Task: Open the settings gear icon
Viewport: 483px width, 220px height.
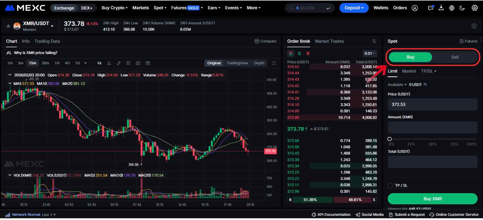Action: 475,8
